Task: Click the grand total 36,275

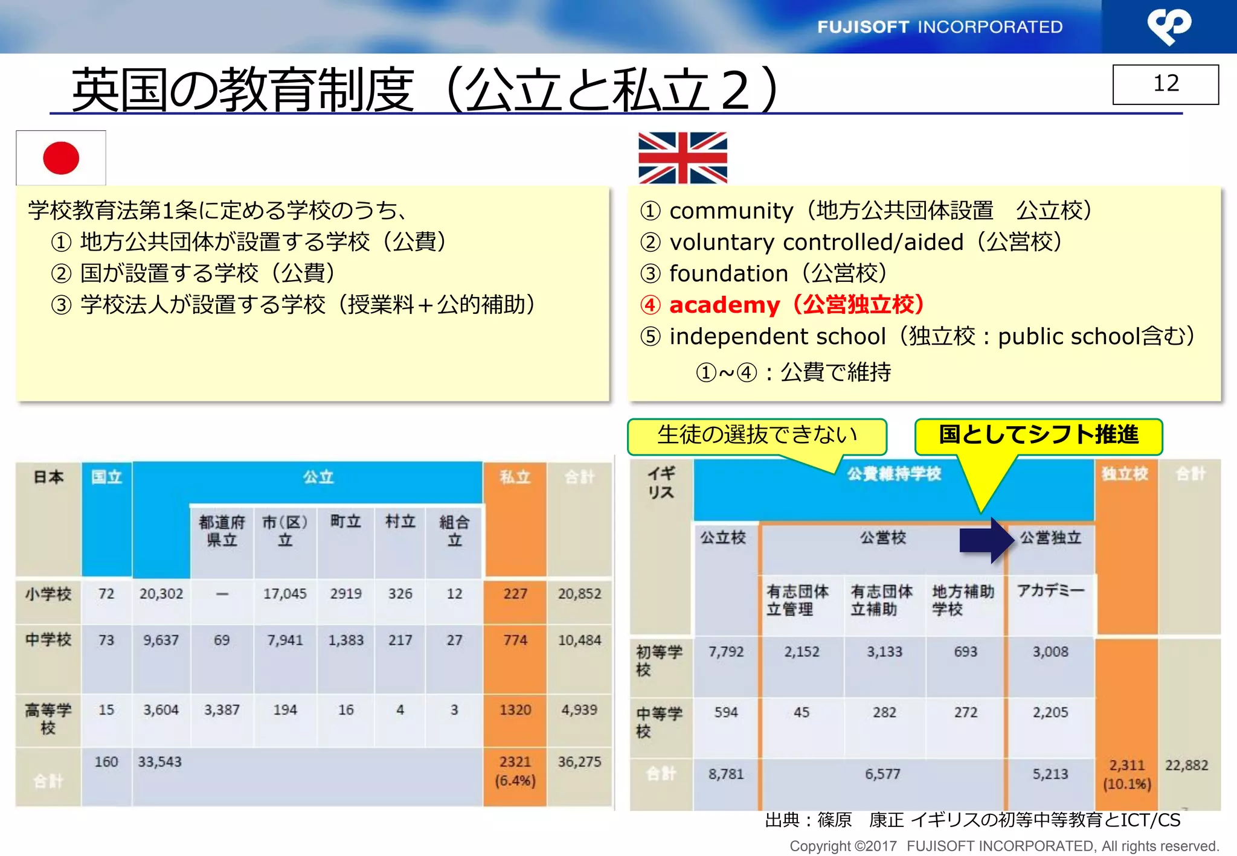Action: tap(579, 762)
